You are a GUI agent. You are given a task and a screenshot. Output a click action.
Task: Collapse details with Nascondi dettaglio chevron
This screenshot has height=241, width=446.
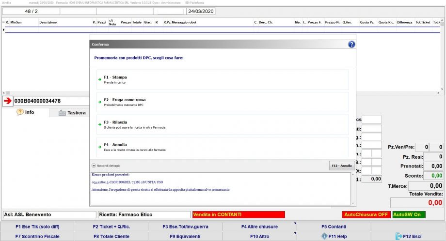point(94,166)
